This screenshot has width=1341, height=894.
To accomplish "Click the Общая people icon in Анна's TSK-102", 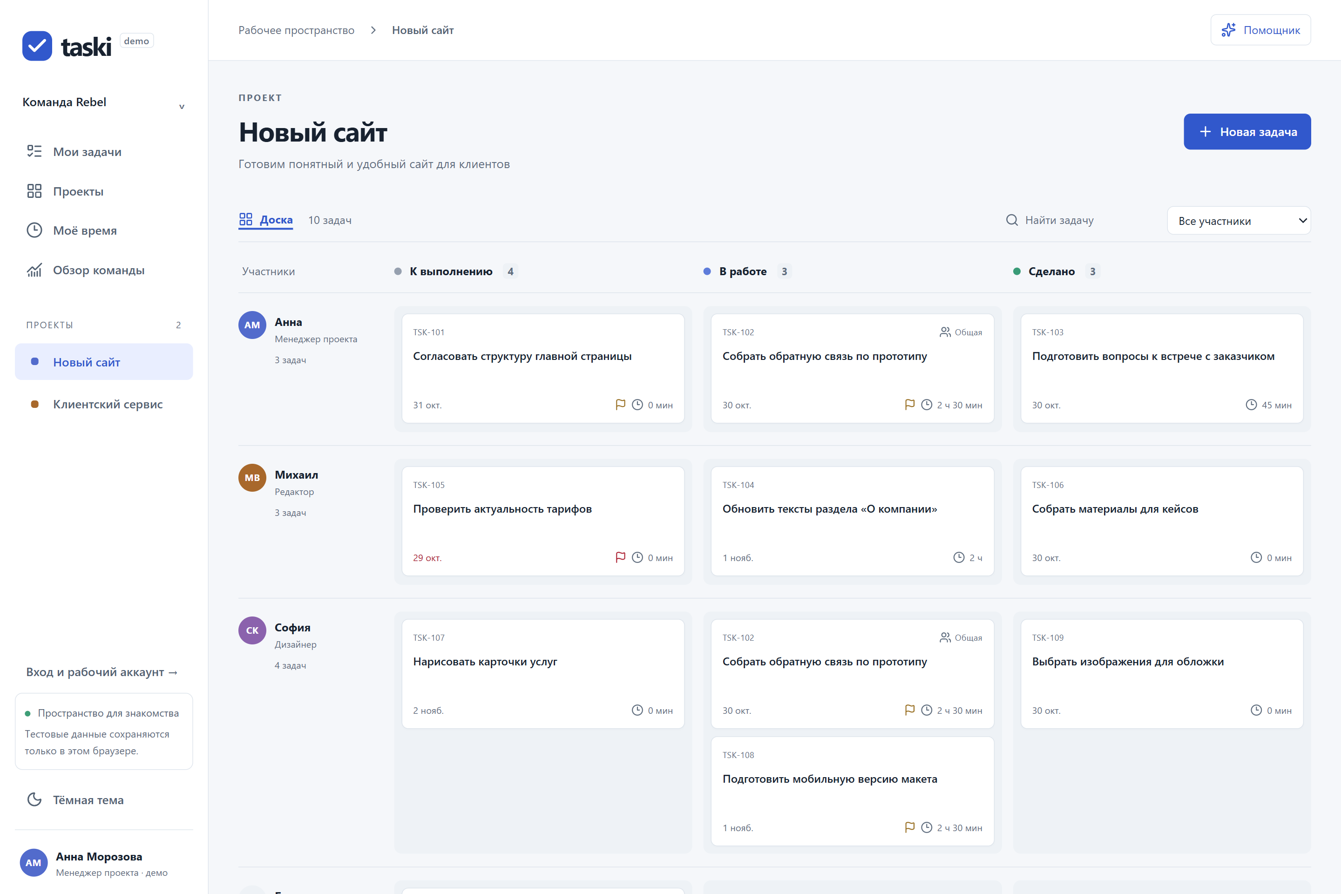I will click(x=945, y=332).
